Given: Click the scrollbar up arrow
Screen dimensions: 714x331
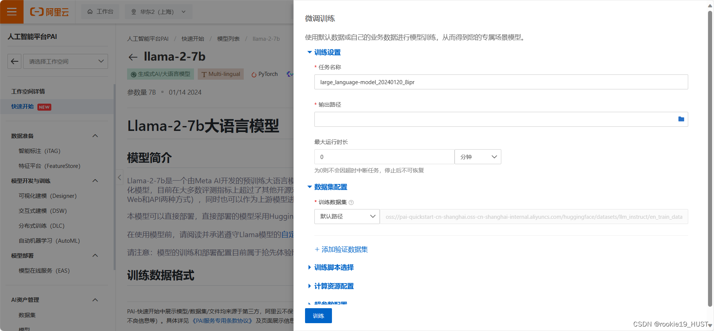Looking at the screenshot, I should coord(710,5).
